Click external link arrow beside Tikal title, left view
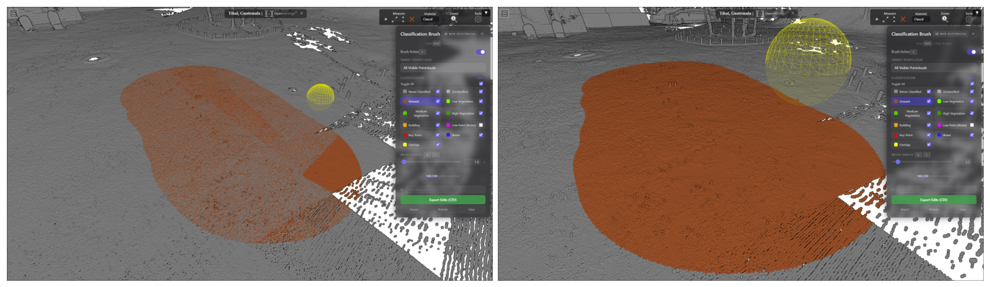This screenshot has height=287, width=990. click(x=301, y=13)
